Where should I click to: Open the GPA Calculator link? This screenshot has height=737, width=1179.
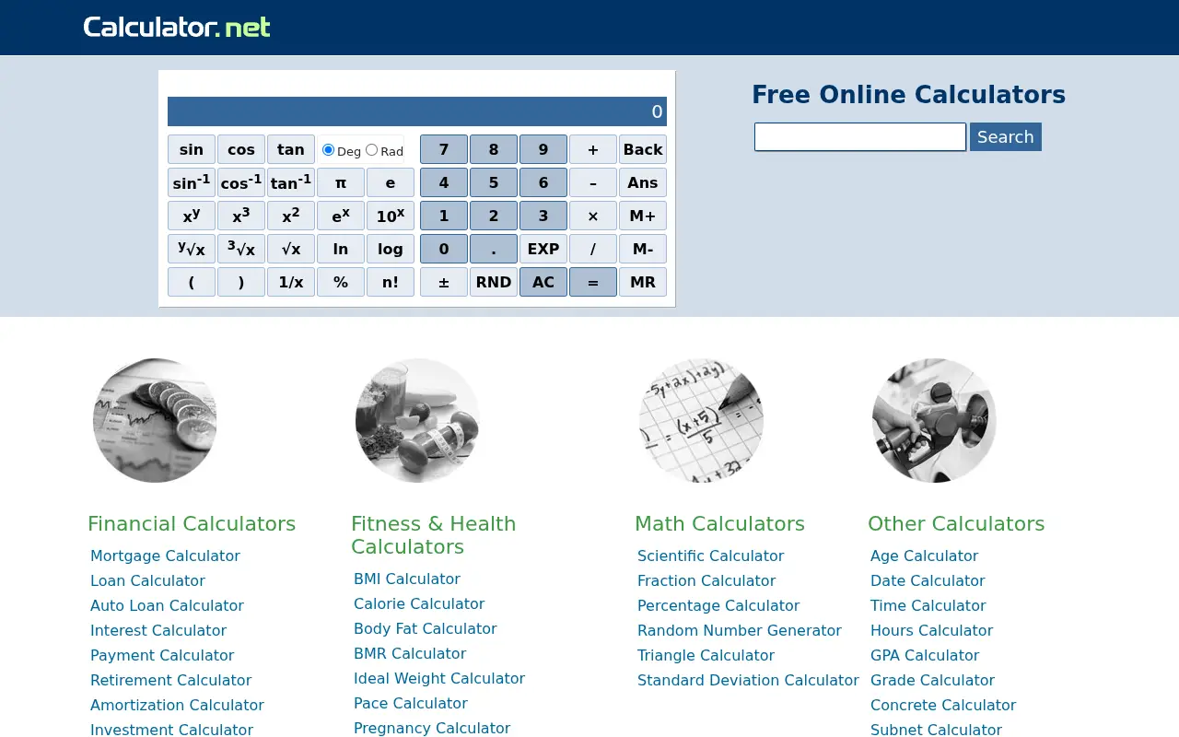(x=925, y=655)
